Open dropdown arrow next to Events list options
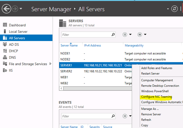 [131, 116]
